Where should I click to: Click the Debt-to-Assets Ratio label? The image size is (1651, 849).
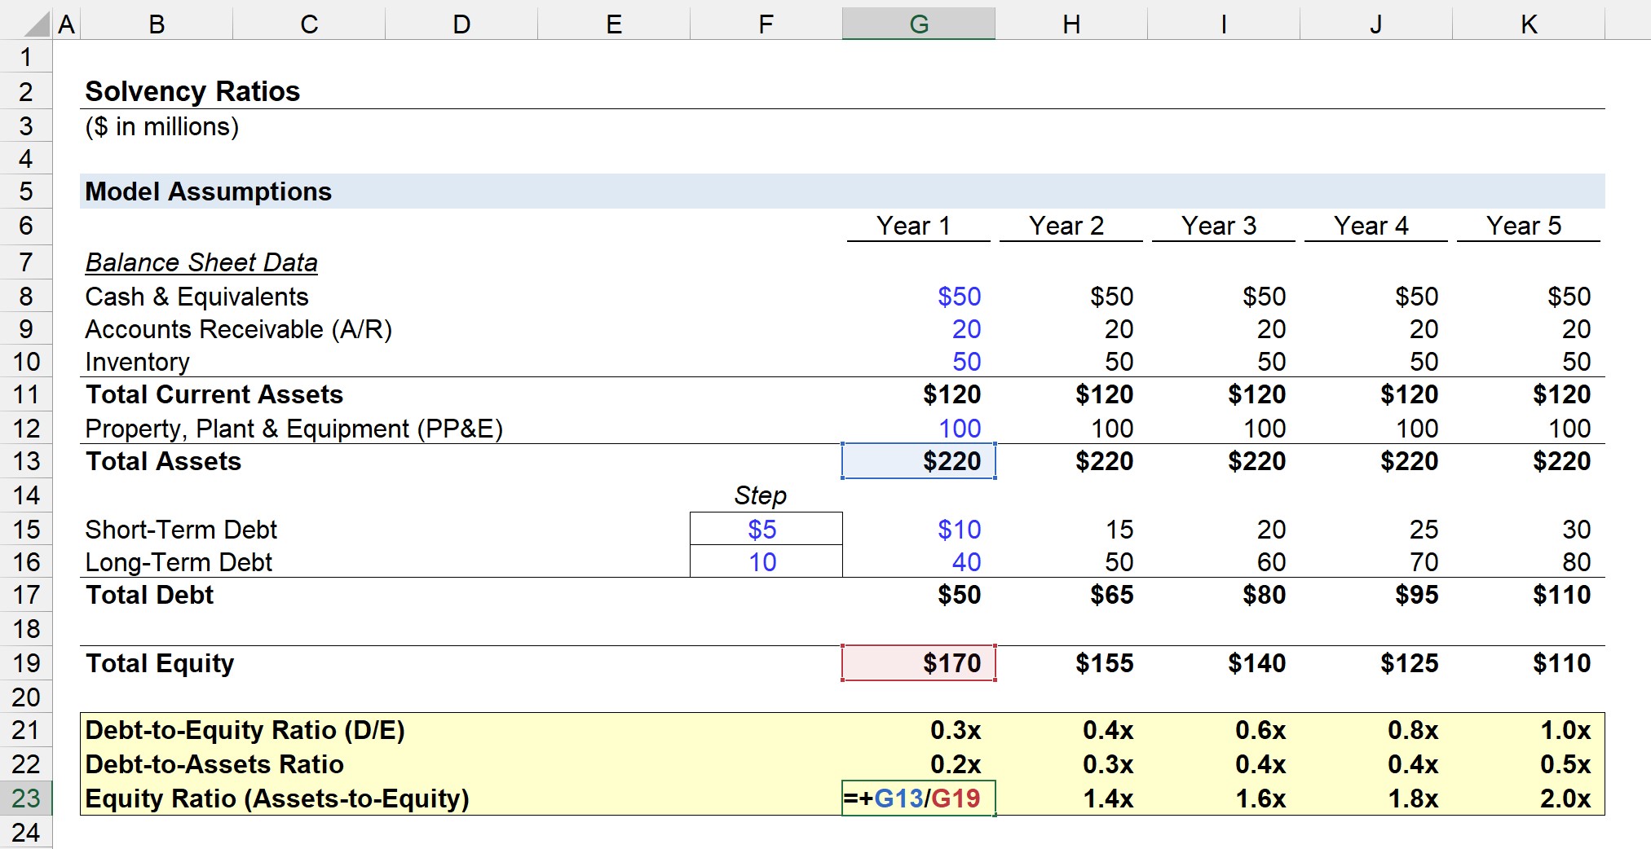[x=214, y=764]
